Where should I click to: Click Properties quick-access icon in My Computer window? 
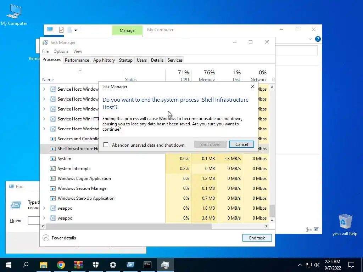[61, 30]
